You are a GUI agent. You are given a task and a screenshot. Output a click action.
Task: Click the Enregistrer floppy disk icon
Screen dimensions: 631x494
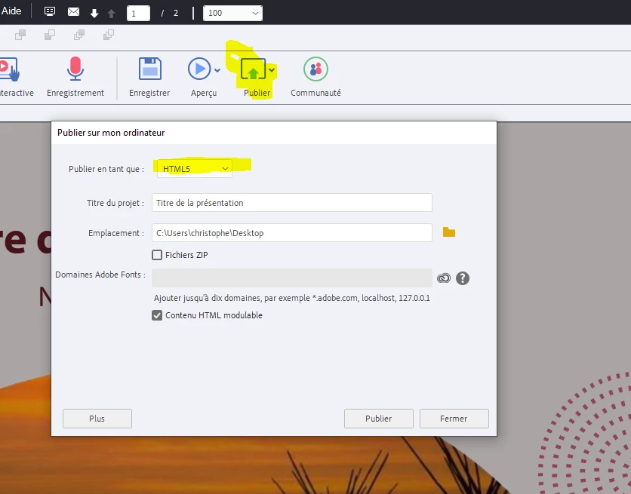click(x=149, y=69)
